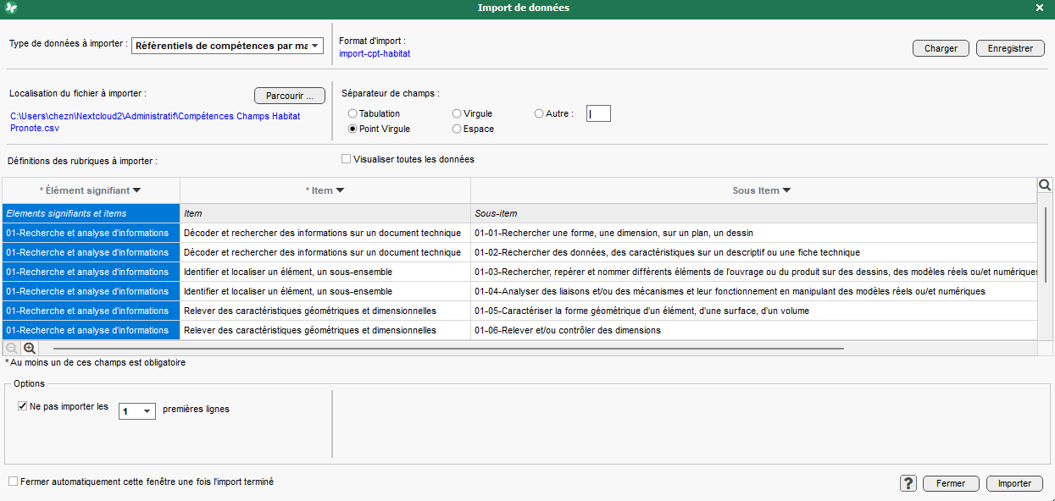Click the table horizontal scrollbar
The height and width of the screenshot is (501, 1055).
[x=448, y=348]
